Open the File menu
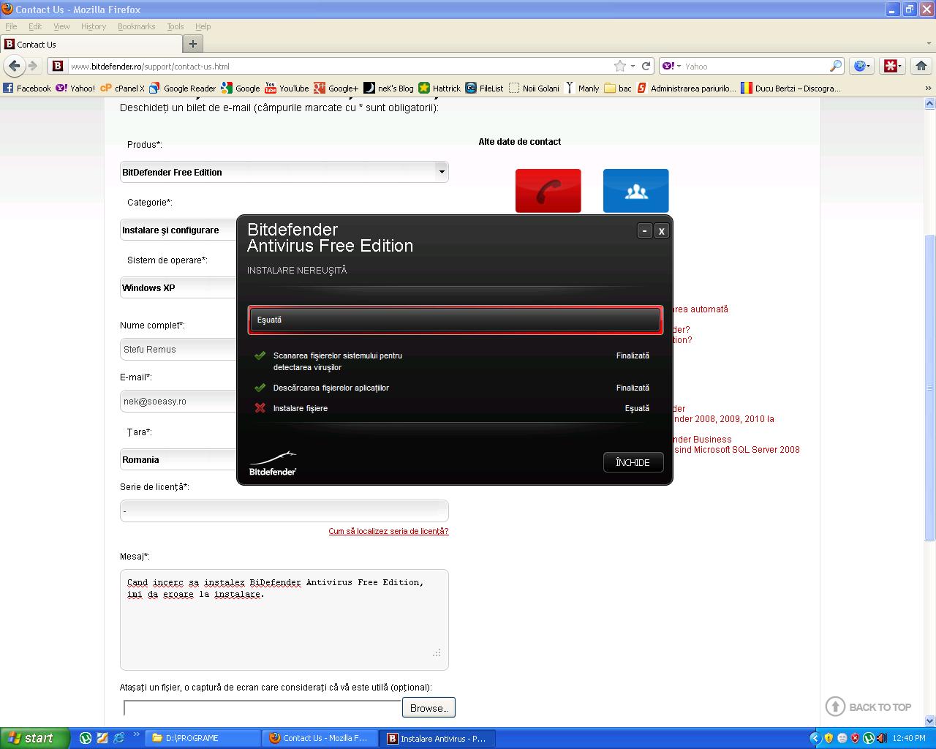The height and width of the screenshot is (749, 936). 11,26
